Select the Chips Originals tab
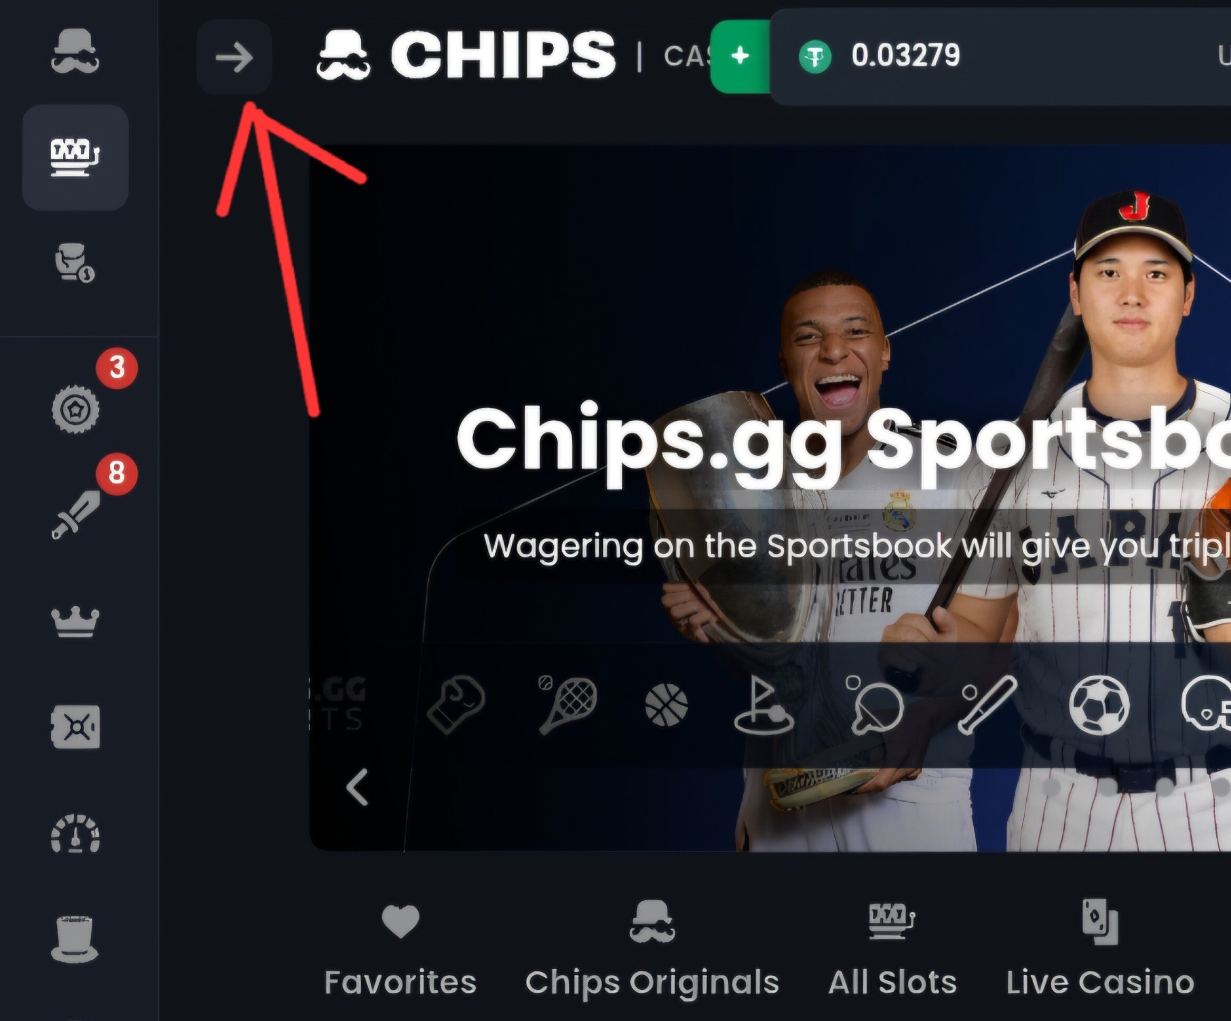 pos(652,948)
